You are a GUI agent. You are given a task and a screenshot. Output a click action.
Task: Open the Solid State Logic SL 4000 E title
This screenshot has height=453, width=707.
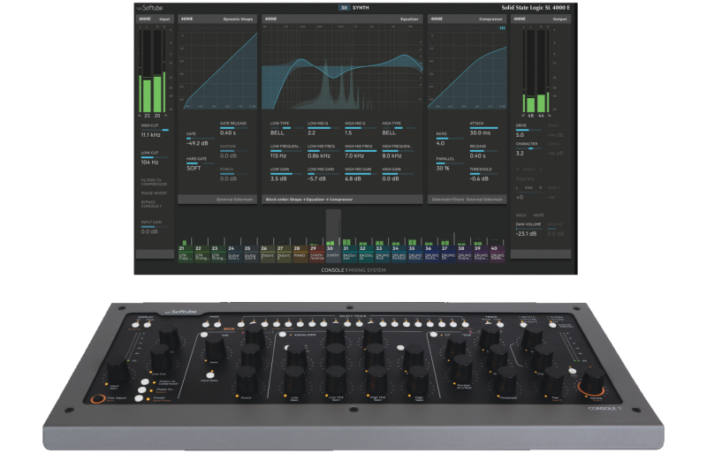click(x=536, y=8)
